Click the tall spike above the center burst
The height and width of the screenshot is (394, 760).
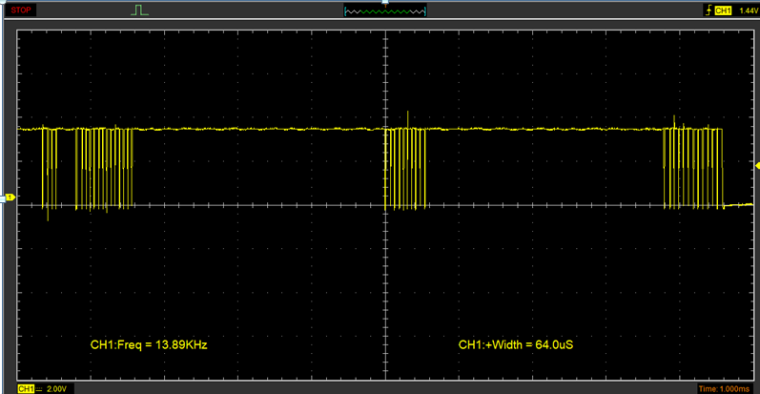point(407,117)
